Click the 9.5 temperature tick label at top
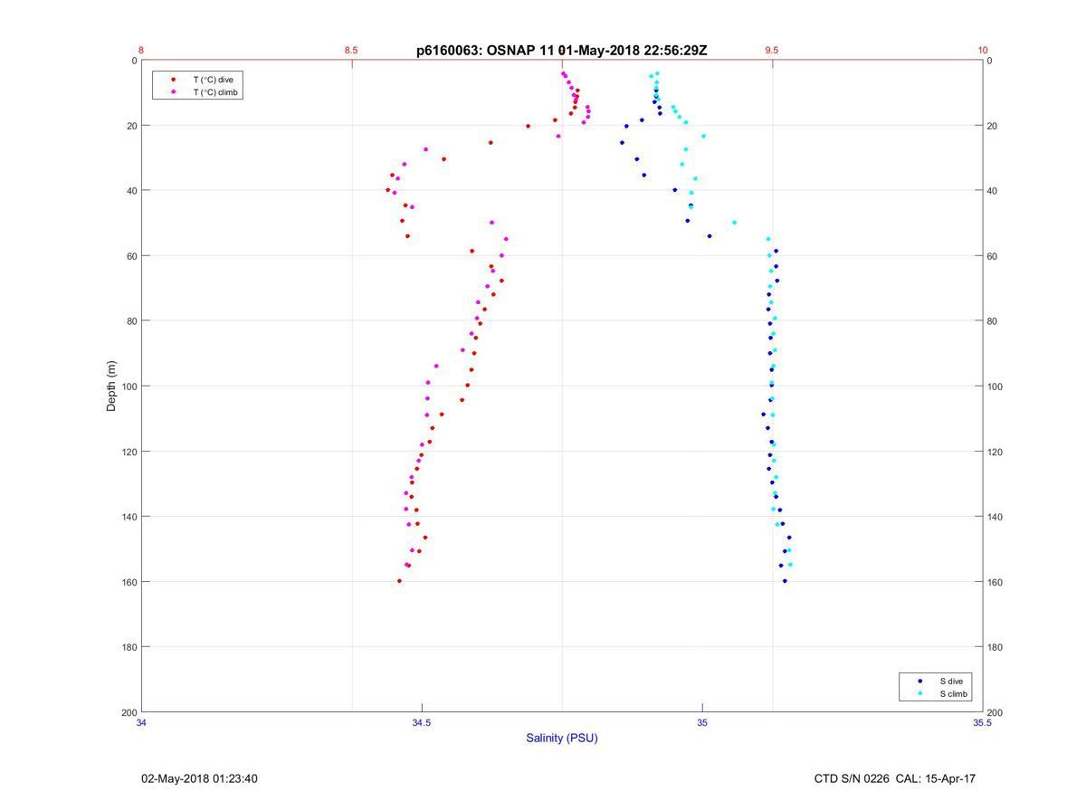 [x=771, y=51]
